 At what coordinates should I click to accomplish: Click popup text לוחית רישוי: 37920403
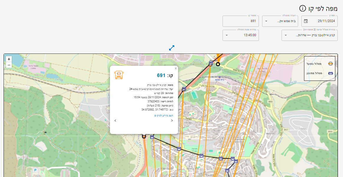160,101
